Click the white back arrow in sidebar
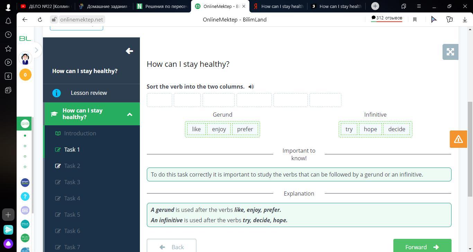473x252 pixels. pyautogui.click(x=129, y=51)
